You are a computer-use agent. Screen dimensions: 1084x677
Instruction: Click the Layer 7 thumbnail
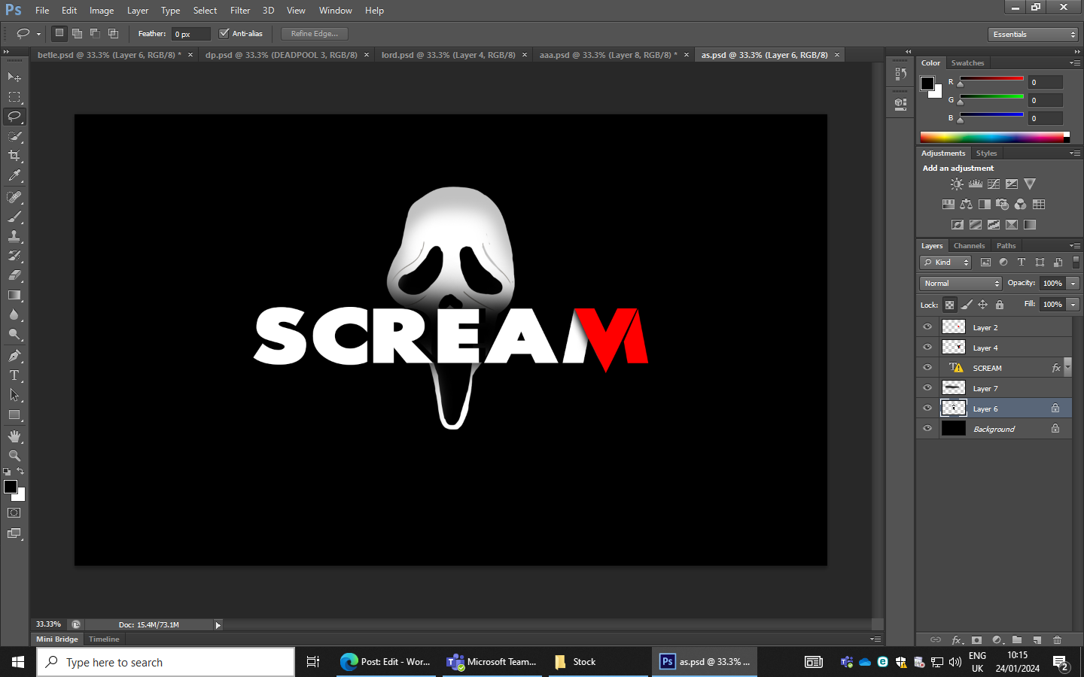pos(954,388)
